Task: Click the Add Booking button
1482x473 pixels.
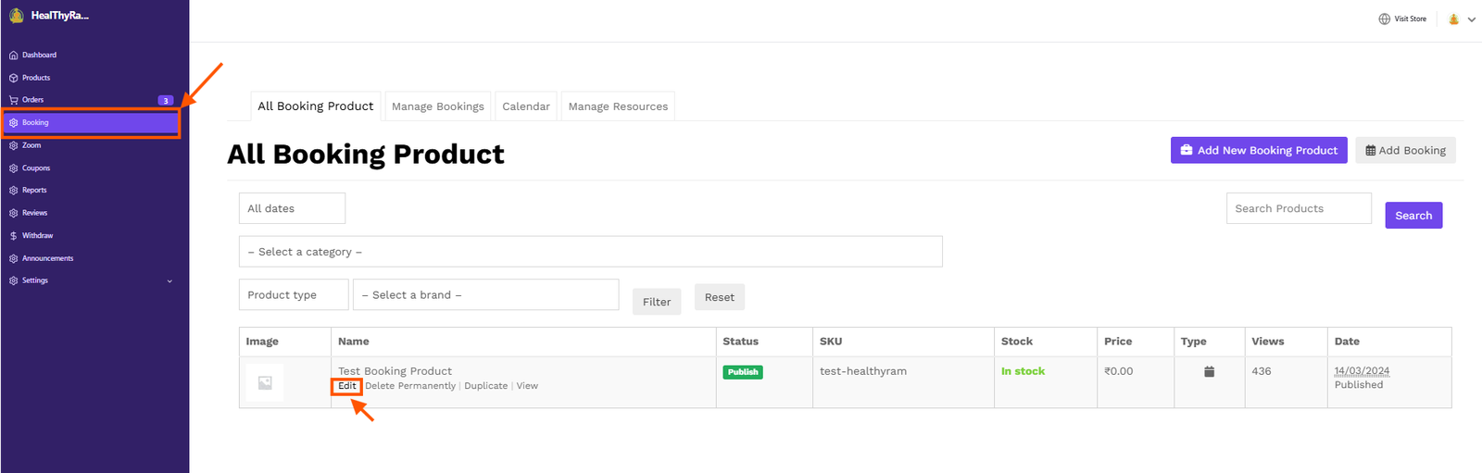Action: click(1405, 150)
